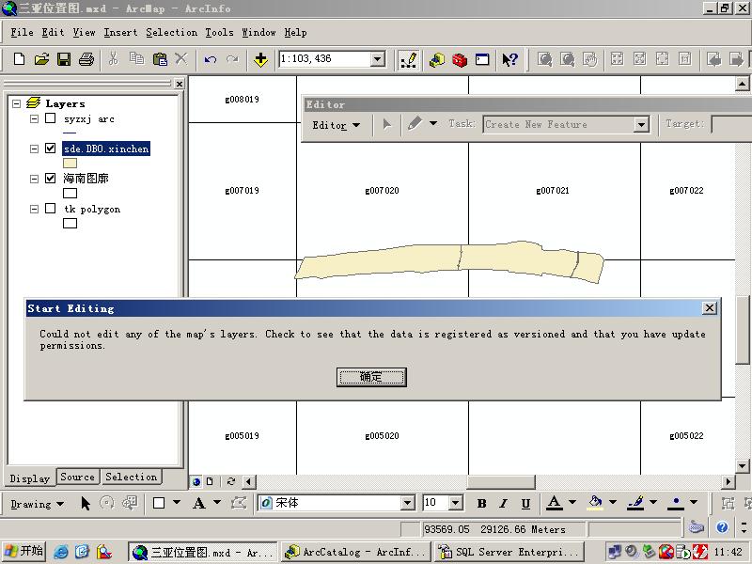Open the font size dropdown
Viewport: 752px width, 564px height.
pos(456,503)
